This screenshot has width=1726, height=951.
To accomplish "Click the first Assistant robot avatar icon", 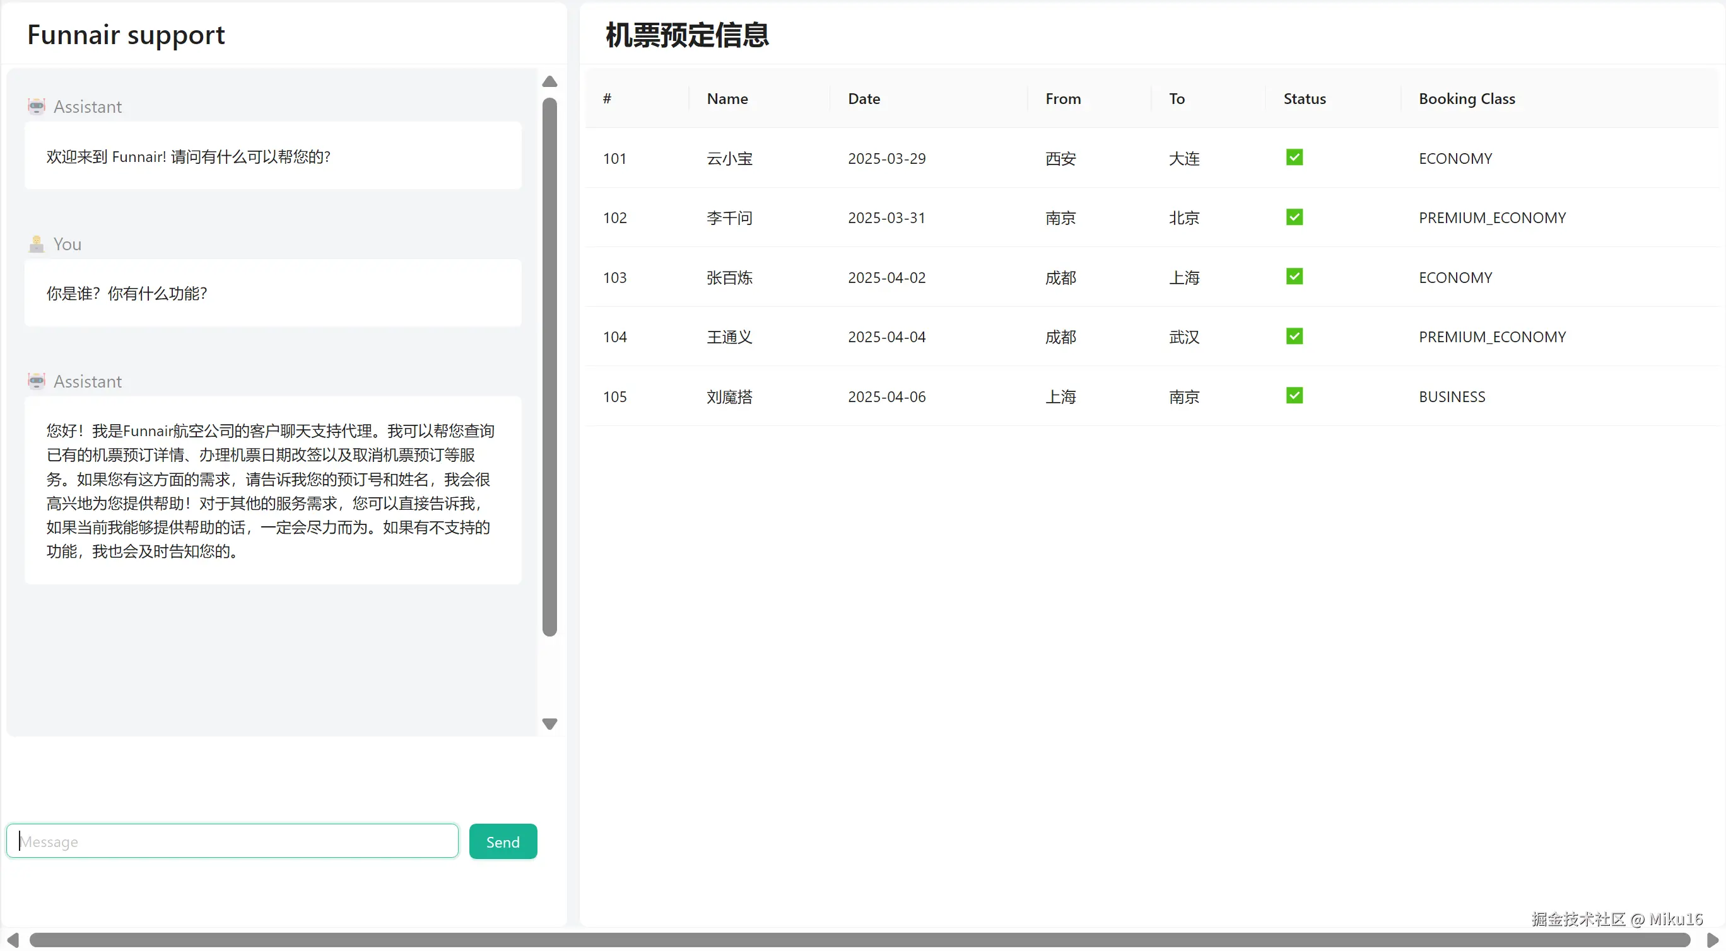I will [36, 106].
